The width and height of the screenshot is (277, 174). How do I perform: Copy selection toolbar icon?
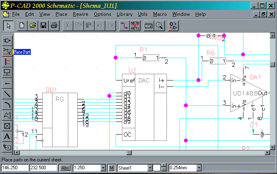click(79, 26)
